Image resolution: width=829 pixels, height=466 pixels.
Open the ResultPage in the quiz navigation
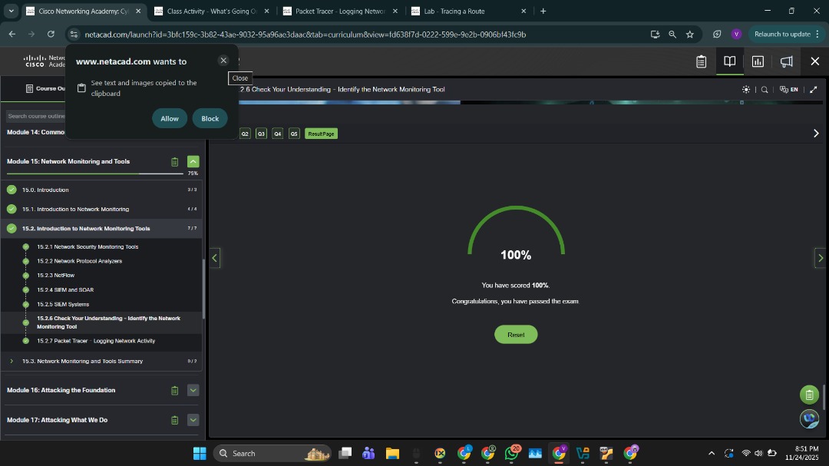(321, 133)
